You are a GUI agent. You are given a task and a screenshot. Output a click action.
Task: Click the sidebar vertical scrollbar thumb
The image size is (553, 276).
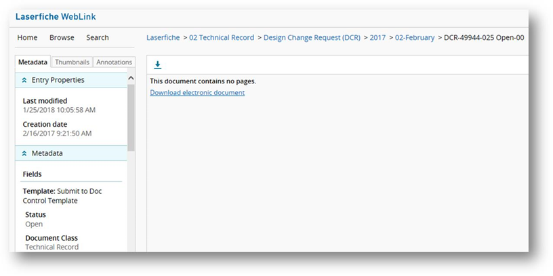pos(131,117)
